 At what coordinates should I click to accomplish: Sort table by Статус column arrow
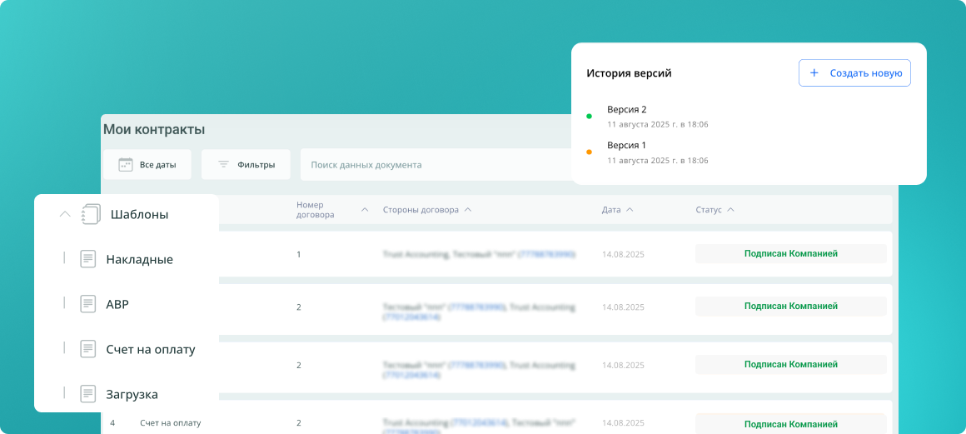pyautogui.click(x=730, y=210)
